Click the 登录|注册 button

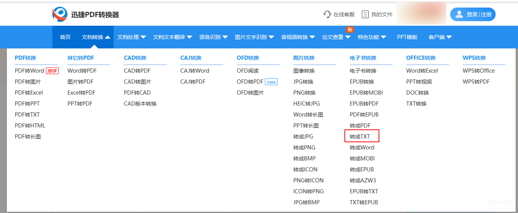(x=473, y=14)
